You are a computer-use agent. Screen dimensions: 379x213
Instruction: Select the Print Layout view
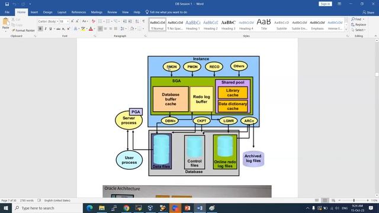pos(325,200)
